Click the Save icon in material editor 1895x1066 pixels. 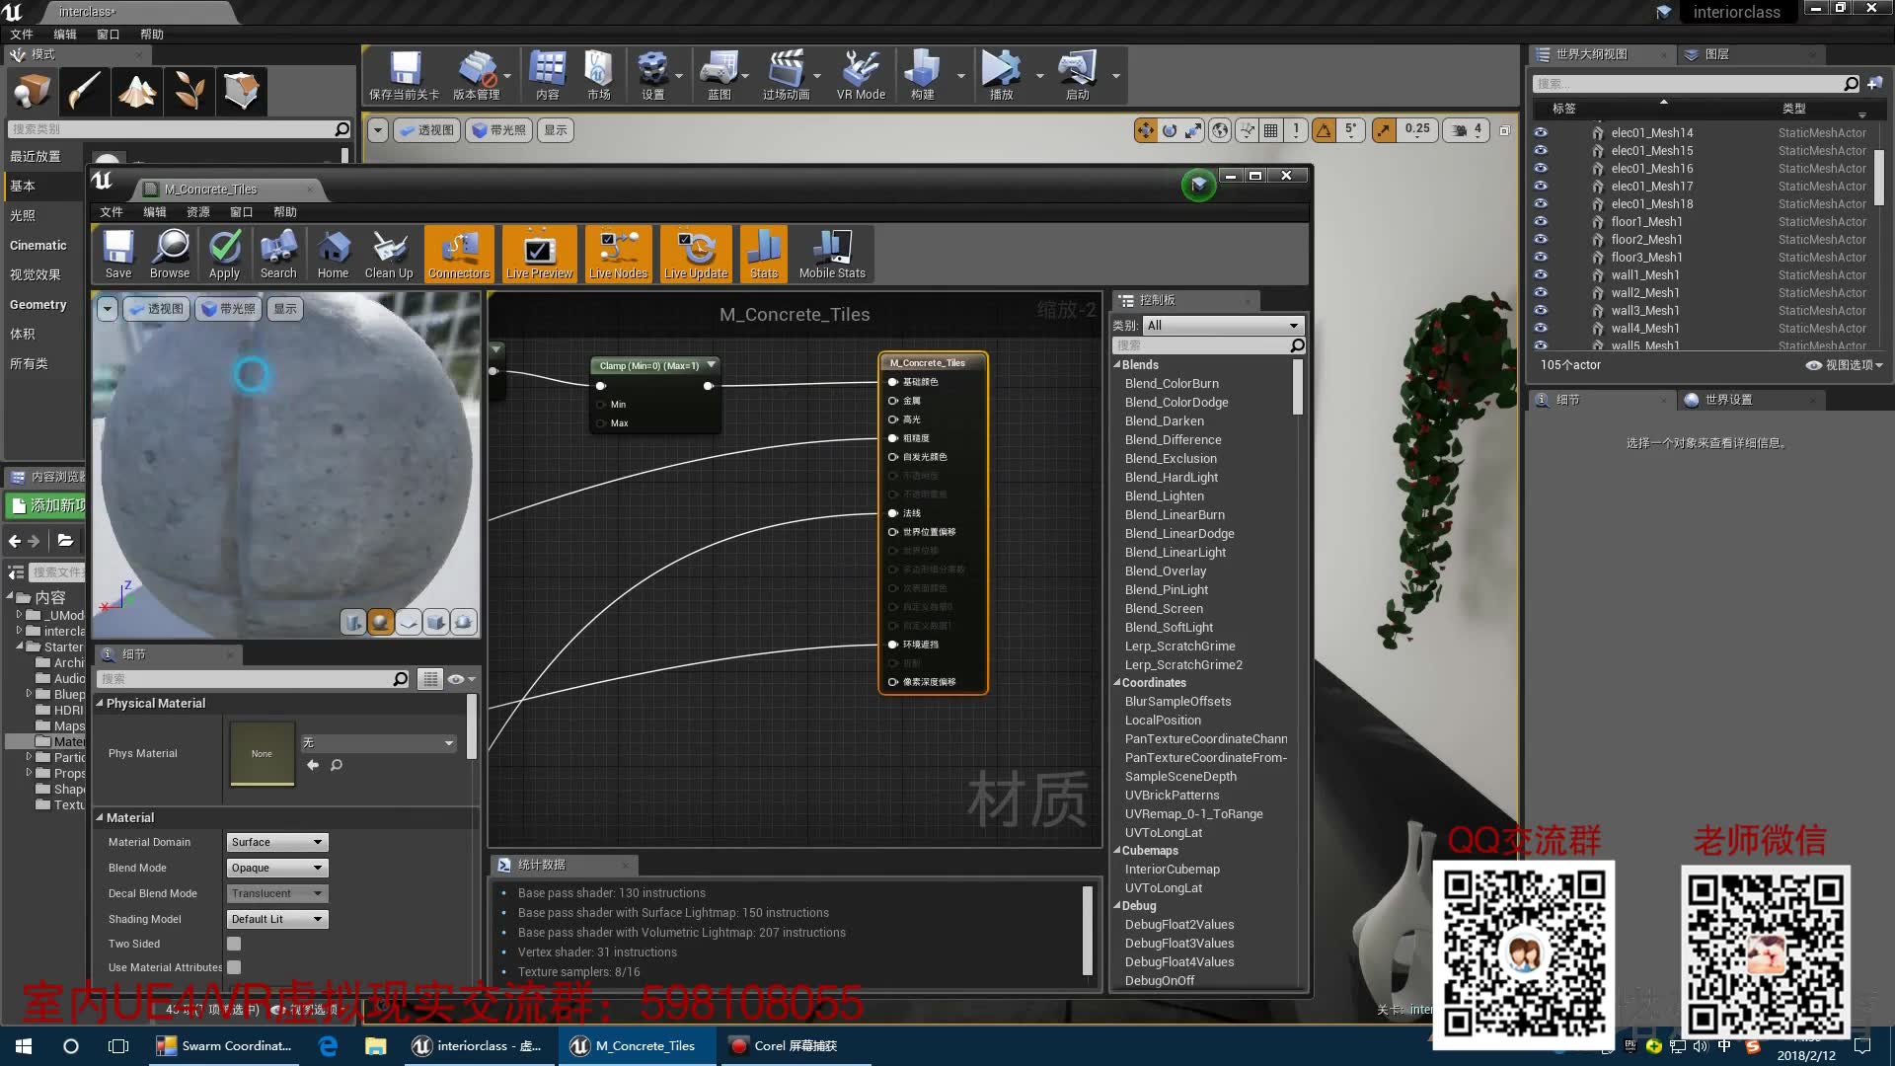(x=117, y=253)
